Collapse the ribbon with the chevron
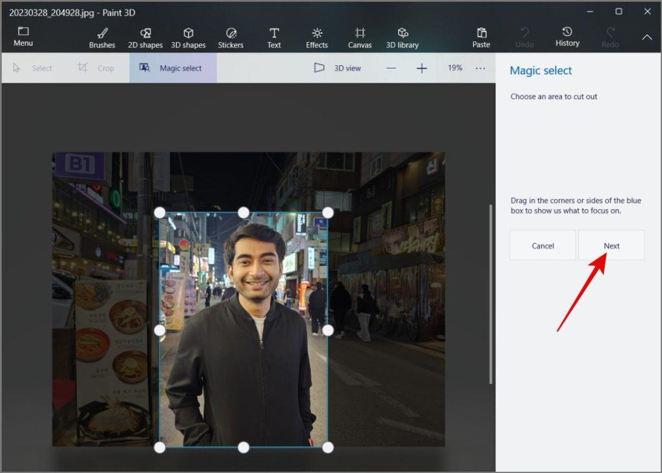This screenshot has height=473, width=662. tap(646, 37)
